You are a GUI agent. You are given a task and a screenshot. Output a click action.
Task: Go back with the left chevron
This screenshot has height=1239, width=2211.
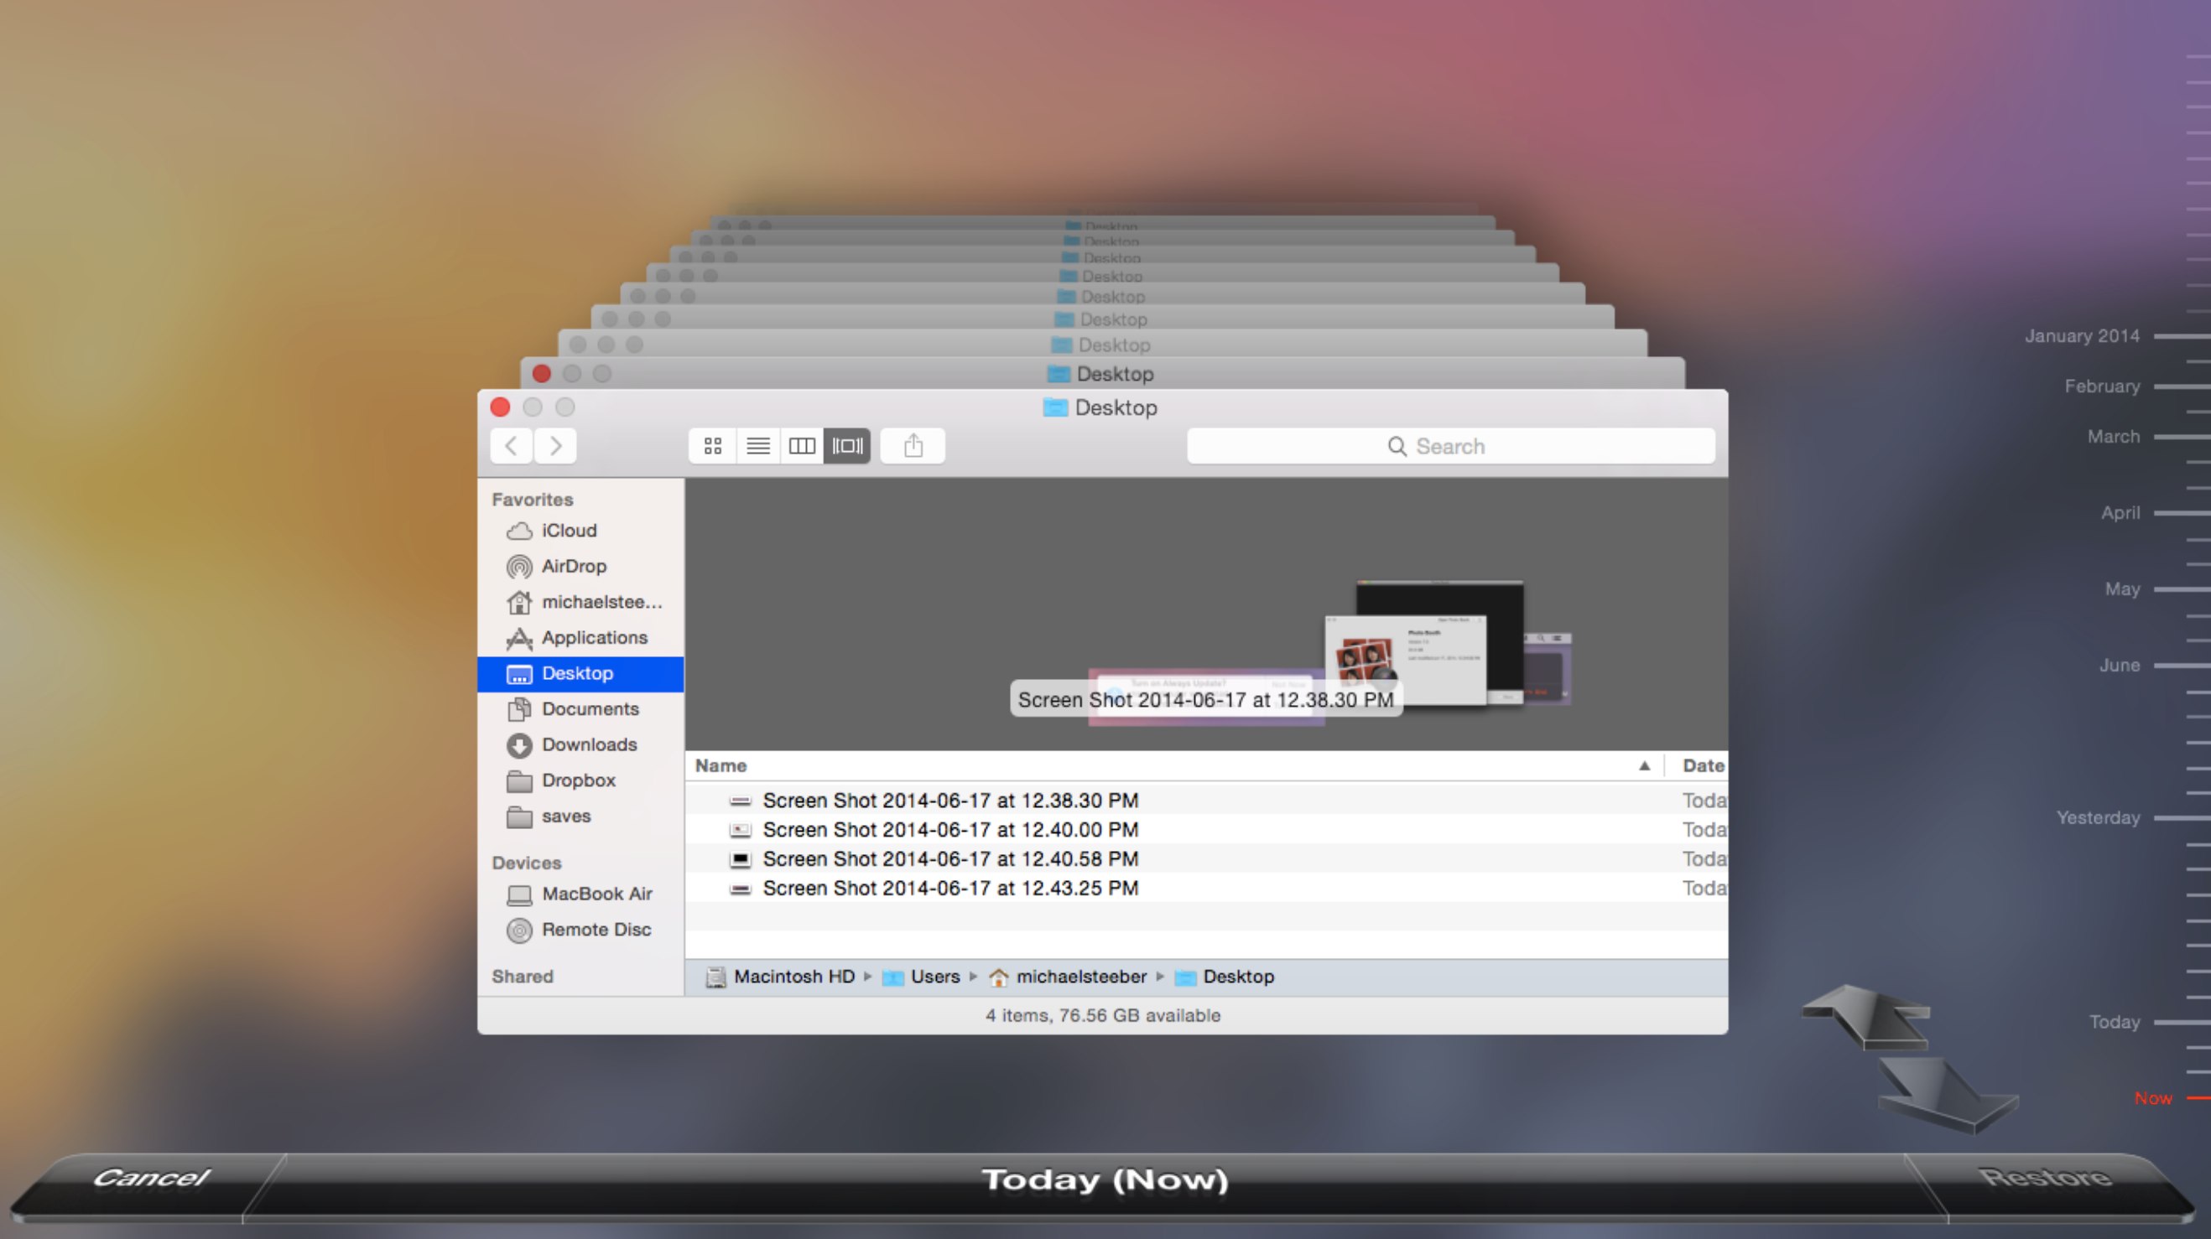(x=512, y=446)
